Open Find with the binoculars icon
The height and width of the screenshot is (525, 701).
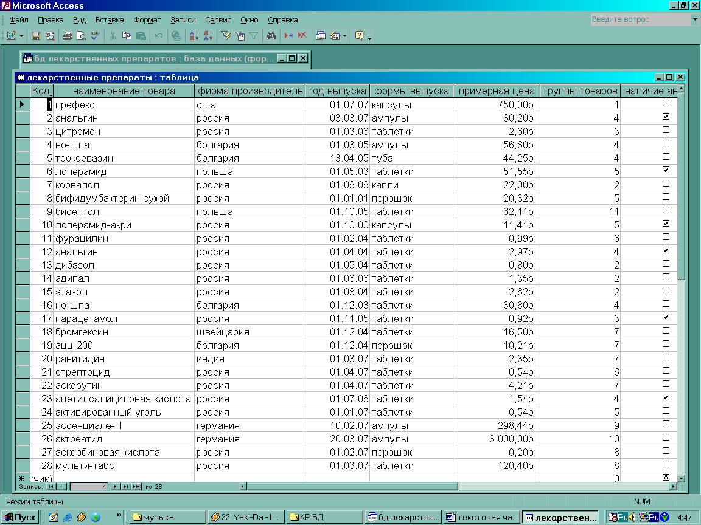coord(271,36)
